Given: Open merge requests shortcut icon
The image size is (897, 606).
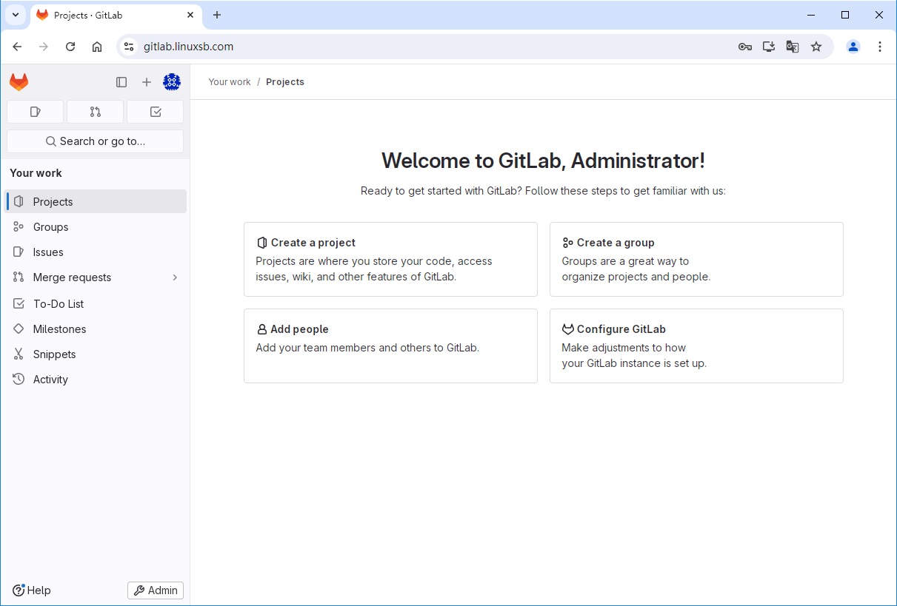Looking at the screenshot, I should click(x=95, y=112).
